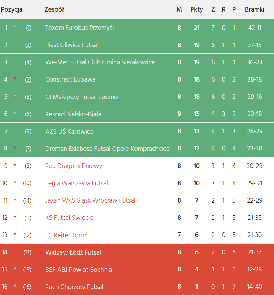Click the no-change marker beside Texom Eurobus Przemyśl

coord(15,27)
